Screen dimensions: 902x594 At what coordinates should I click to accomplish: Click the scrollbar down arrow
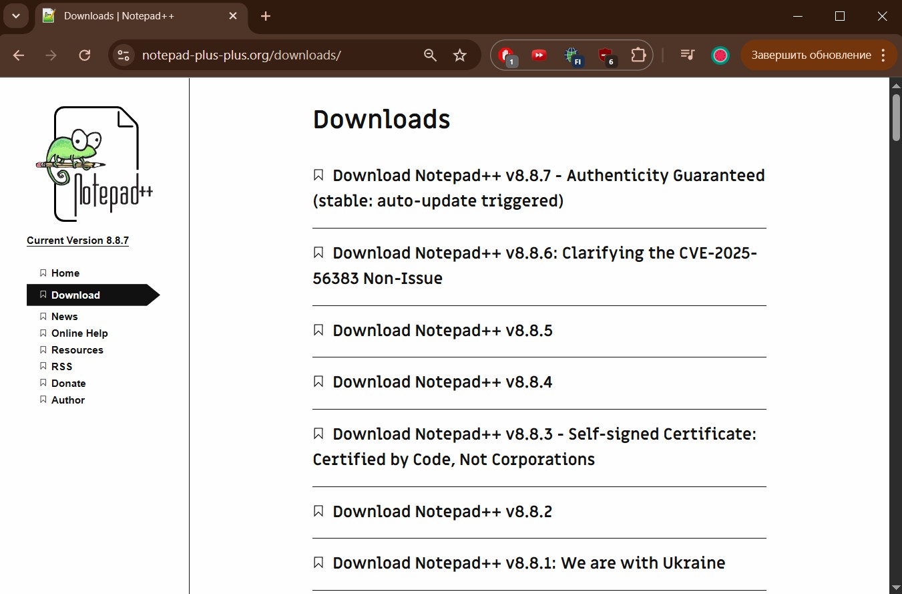tap(897, 587)
